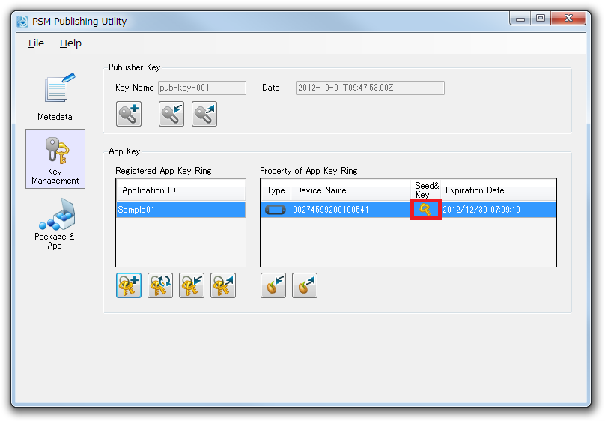This screenshot has width=605, height=421.
Task: Open the File menu
Action: click(x=36, y=43)
